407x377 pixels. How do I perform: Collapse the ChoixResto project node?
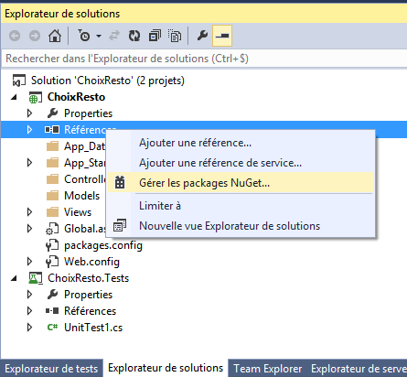coord(14,97)
